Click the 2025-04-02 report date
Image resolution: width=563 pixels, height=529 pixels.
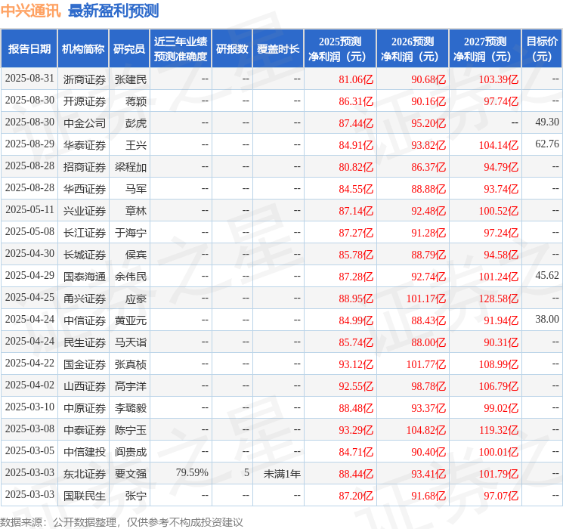[x=29, y=385]
